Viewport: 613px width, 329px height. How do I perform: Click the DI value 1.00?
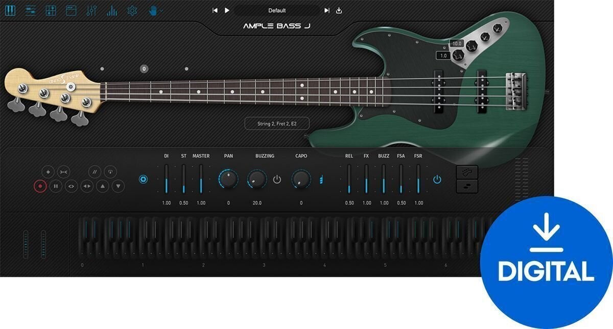point(167,203)
